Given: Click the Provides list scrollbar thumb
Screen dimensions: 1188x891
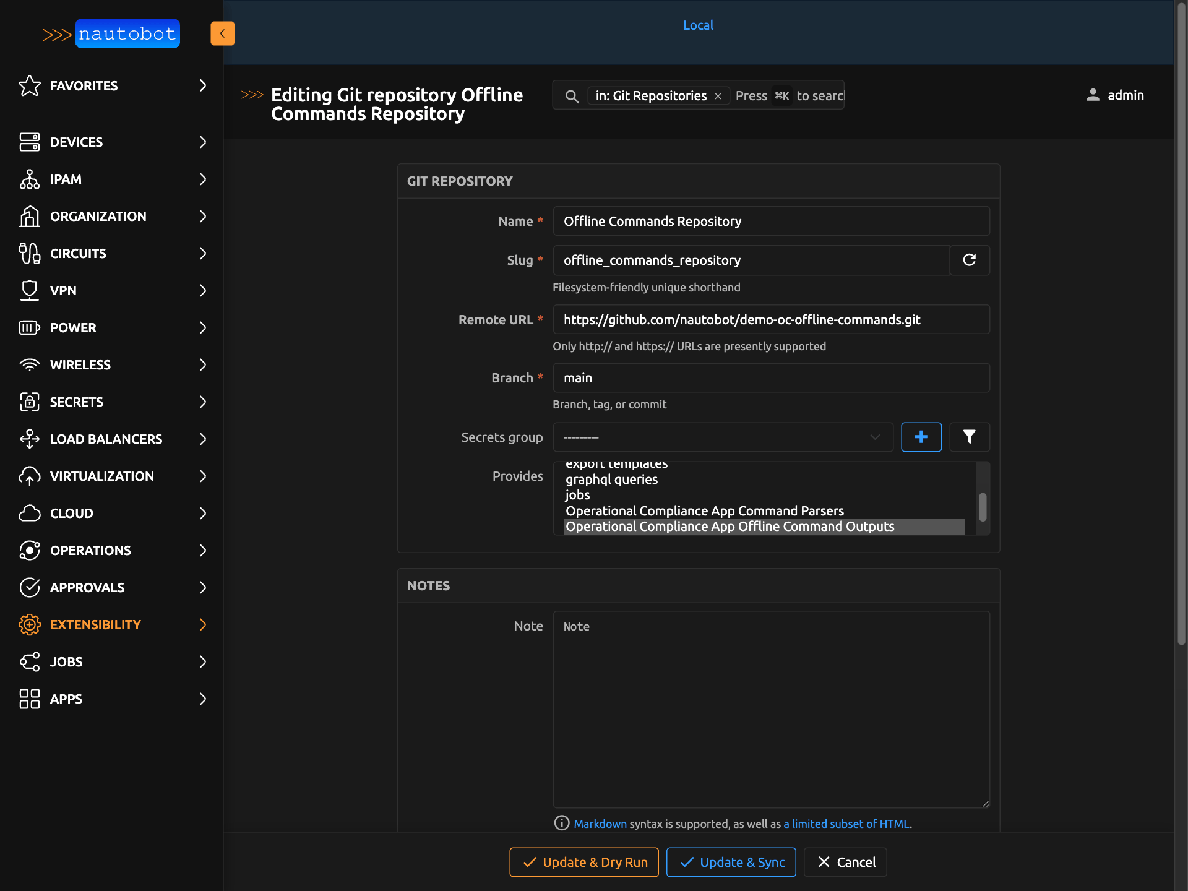Looking at the screenshot, I should pyautogui.click(x=983, y=507).
